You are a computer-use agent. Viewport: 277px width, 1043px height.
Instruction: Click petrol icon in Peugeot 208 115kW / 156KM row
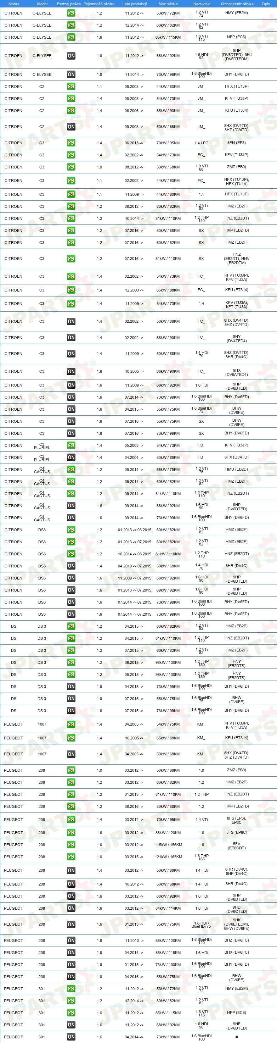click(x=71, y=845)
